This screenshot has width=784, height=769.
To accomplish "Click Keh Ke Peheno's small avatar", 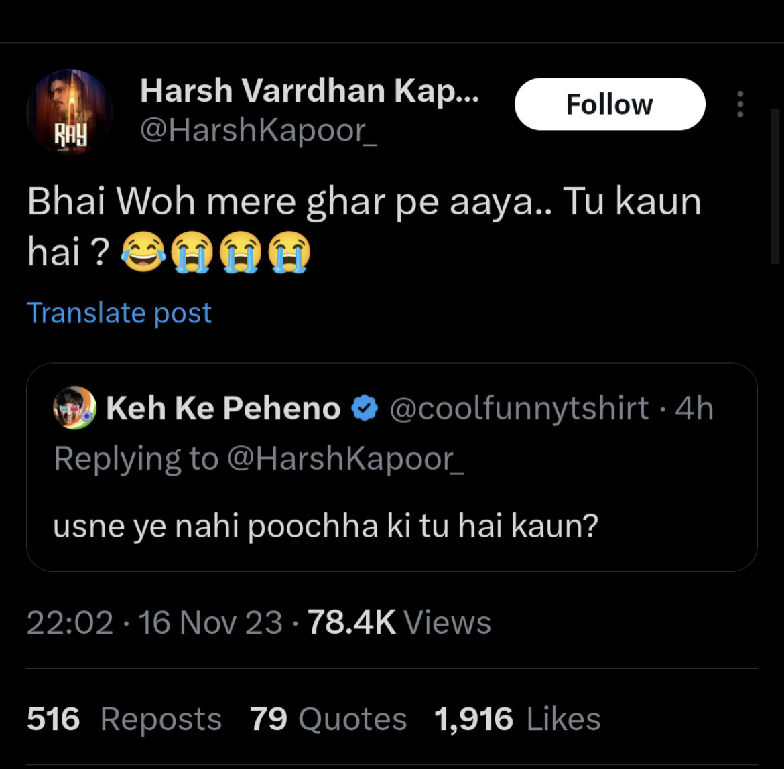I will tap(74, 408).
